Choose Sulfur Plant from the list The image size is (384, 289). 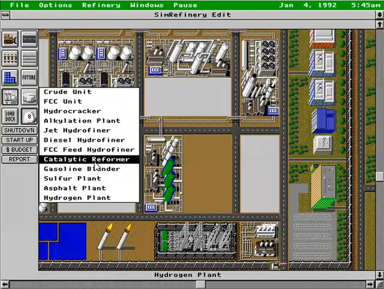pyautogui.click(x=89, y=179)
